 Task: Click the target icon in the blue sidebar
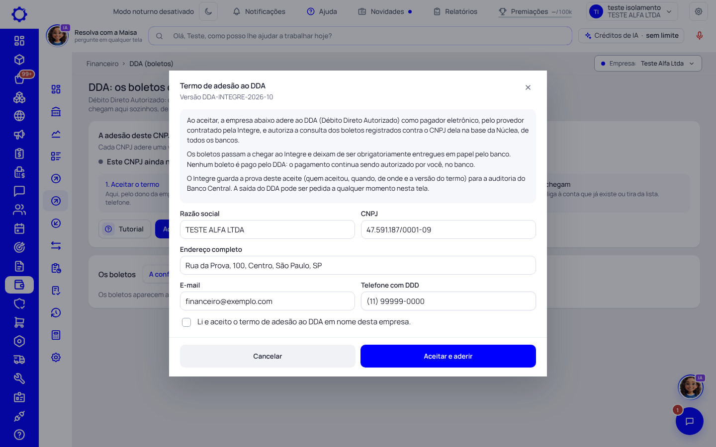tap(19, 247)
